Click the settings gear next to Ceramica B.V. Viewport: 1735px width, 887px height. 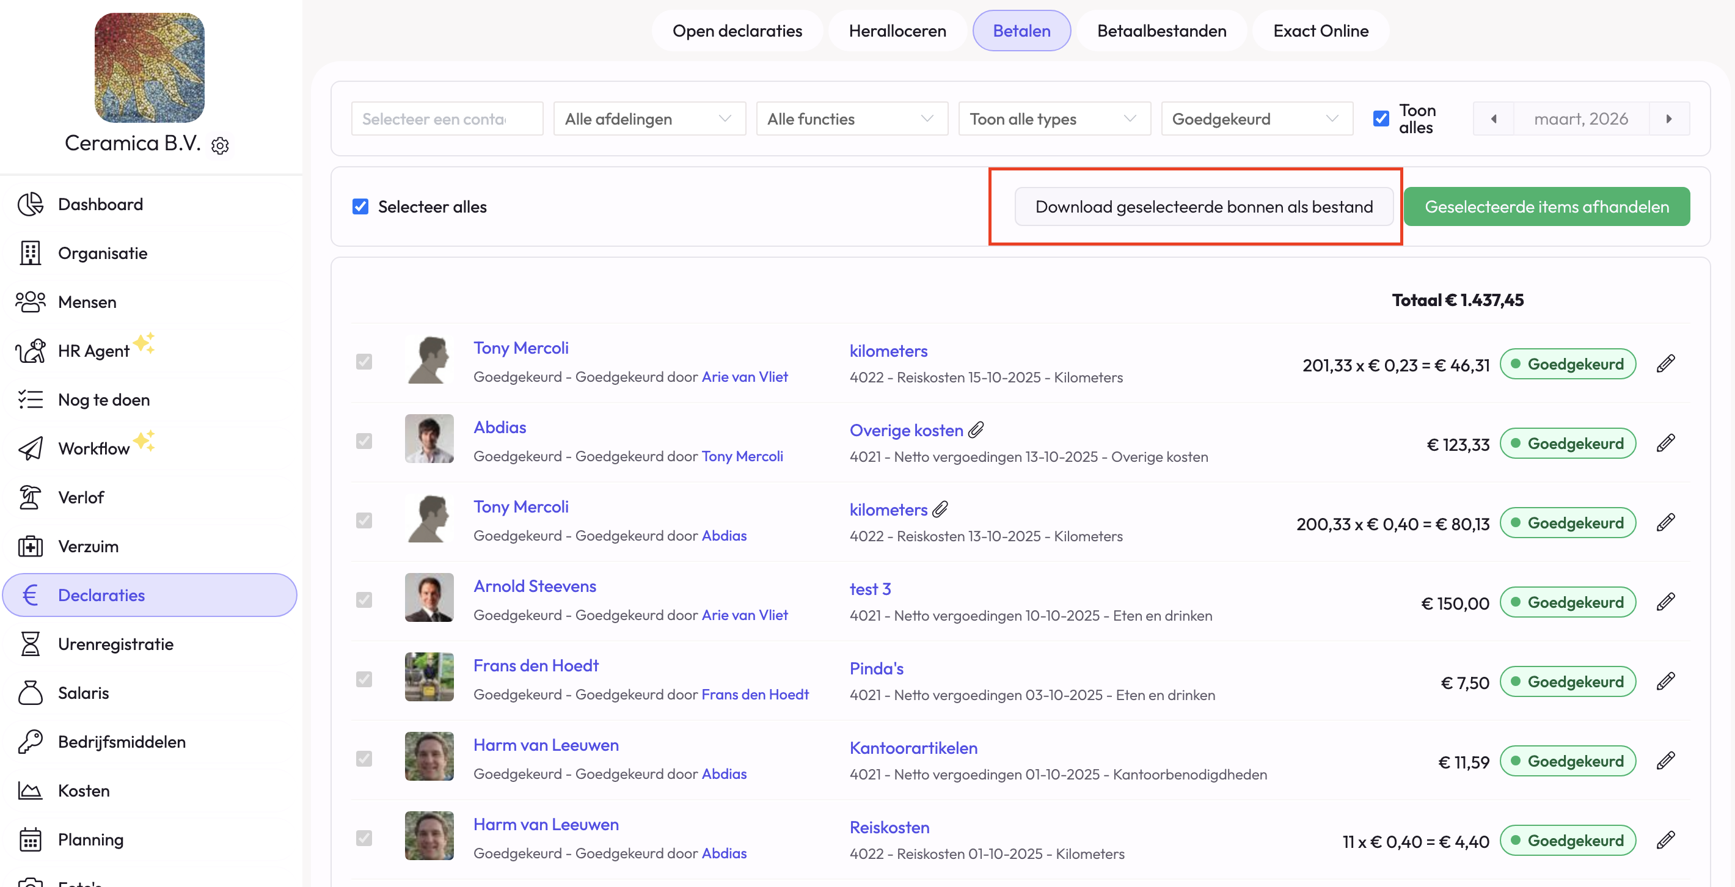coord(221,145)
